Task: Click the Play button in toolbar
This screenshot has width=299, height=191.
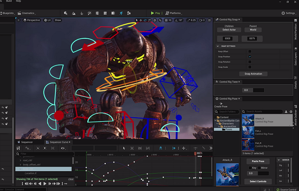Action: click(x=155, y=13)
